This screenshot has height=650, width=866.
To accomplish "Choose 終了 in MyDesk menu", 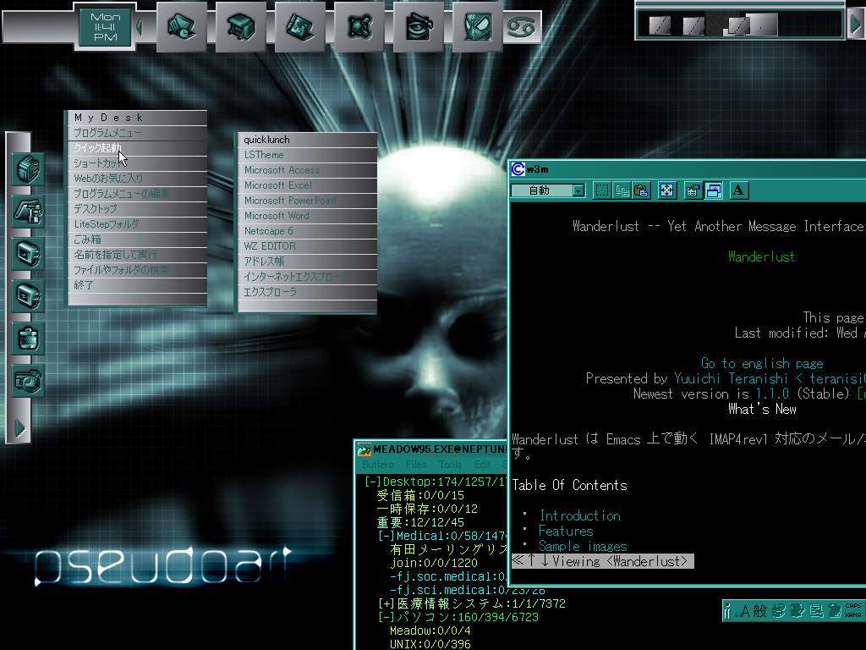I will tap(137, 285).
